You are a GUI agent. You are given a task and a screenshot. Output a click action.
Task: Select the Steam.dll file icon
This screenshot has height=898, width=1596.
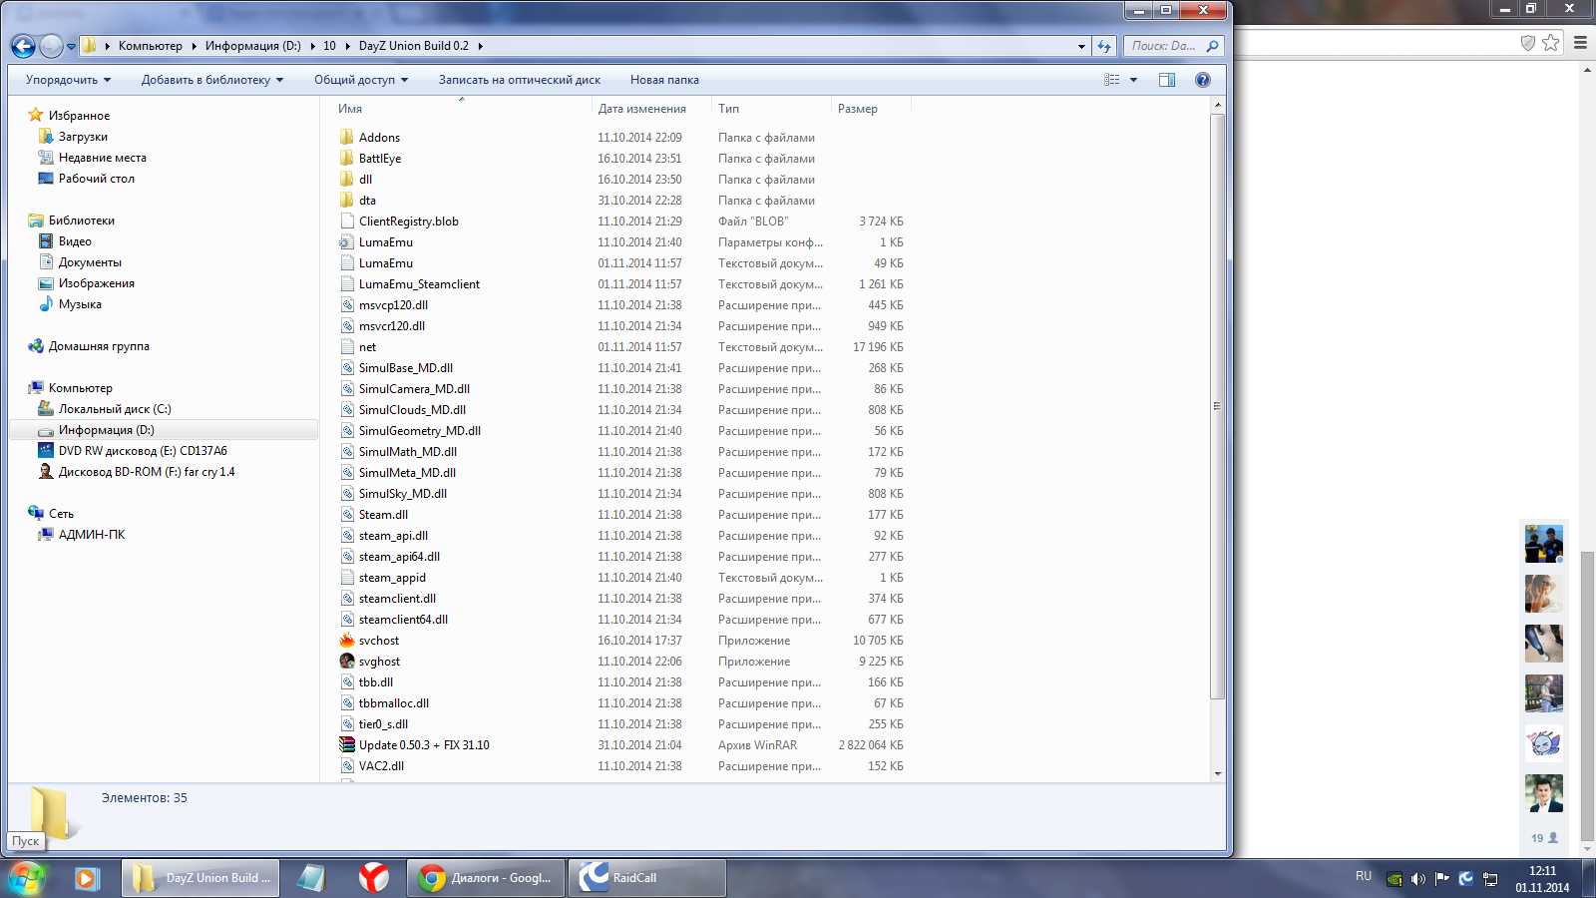coord(347,515)
